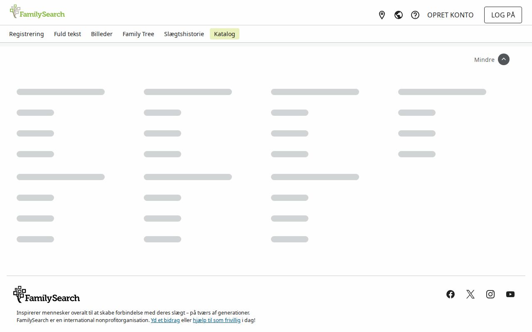
Task: Click the LOG PÅ button
Action: coord(503,15)
